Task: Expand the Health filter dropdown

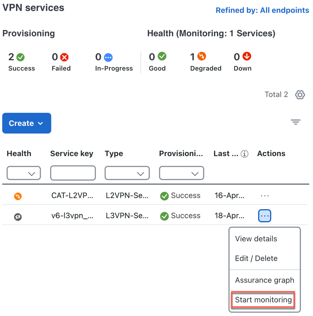Action: click(24, 174)
